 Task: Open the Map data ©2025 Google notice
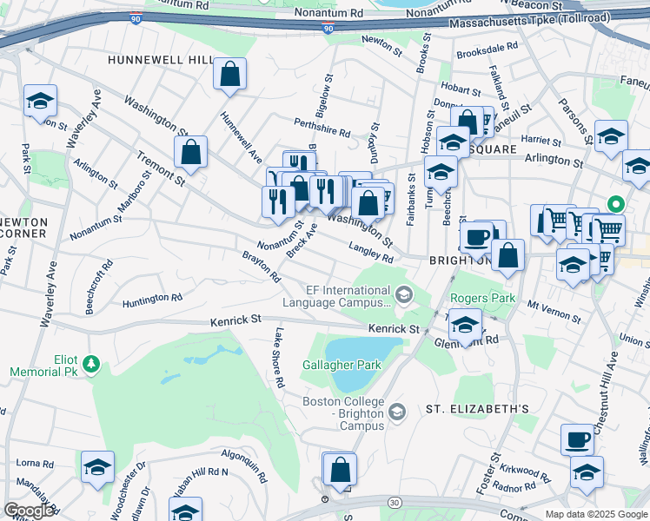click(596, 515)
